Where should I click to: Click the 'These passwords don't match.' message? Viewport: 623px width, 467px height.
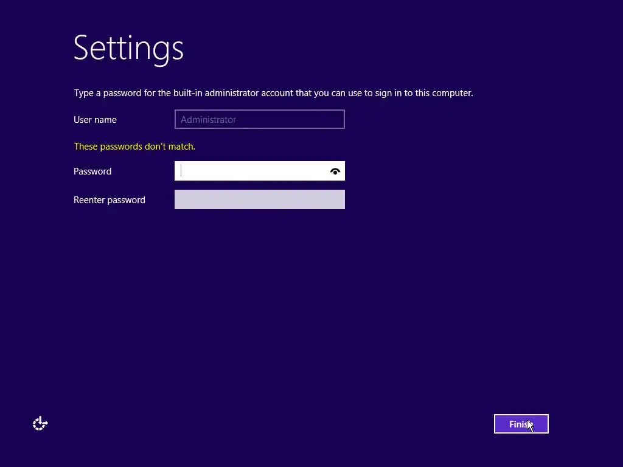[134, 147]
